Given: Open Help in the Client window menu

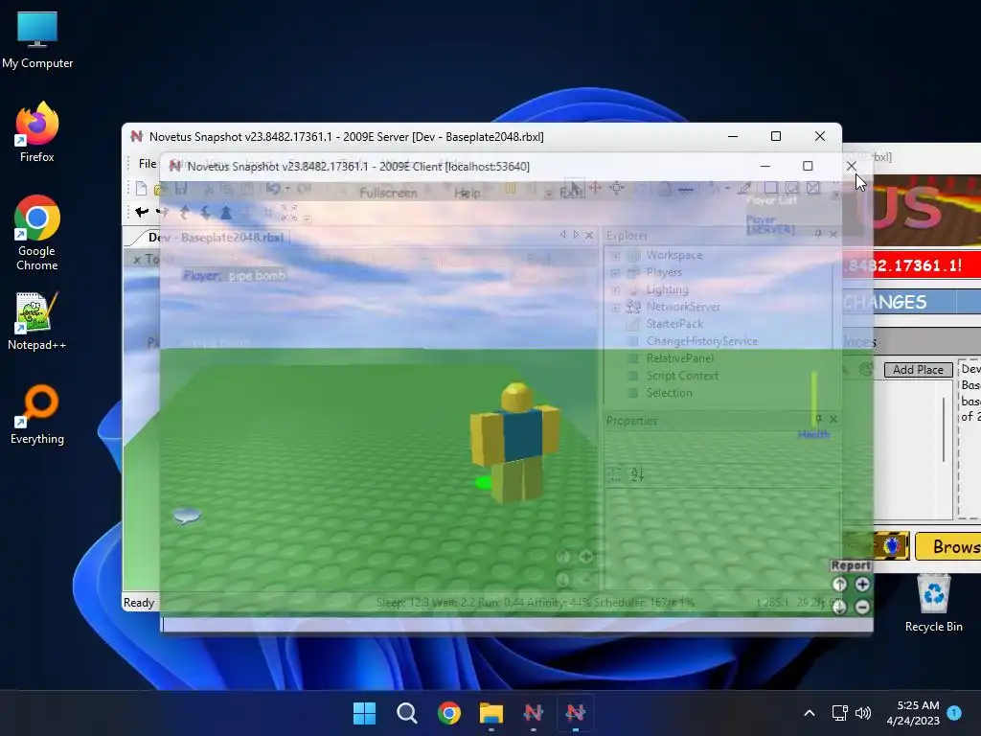Looking at the screenshot, I should (x=467, y=193).
